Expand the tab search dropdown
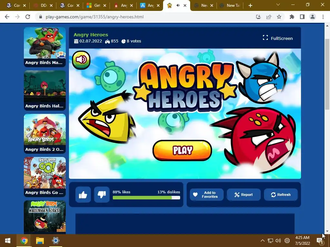The height and width of the screenshot is (247, 330). pos(278,5)
